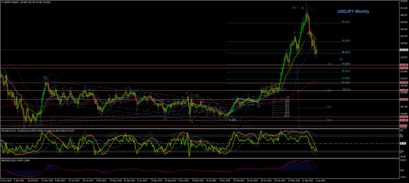Select the FE 161.8 Fibonacci level label
Viewport: 409px width, 183px height.
[x=346, y=71]
